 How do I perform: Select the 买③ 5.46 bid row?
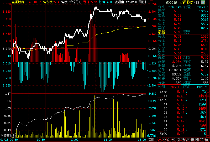(183, 45)
